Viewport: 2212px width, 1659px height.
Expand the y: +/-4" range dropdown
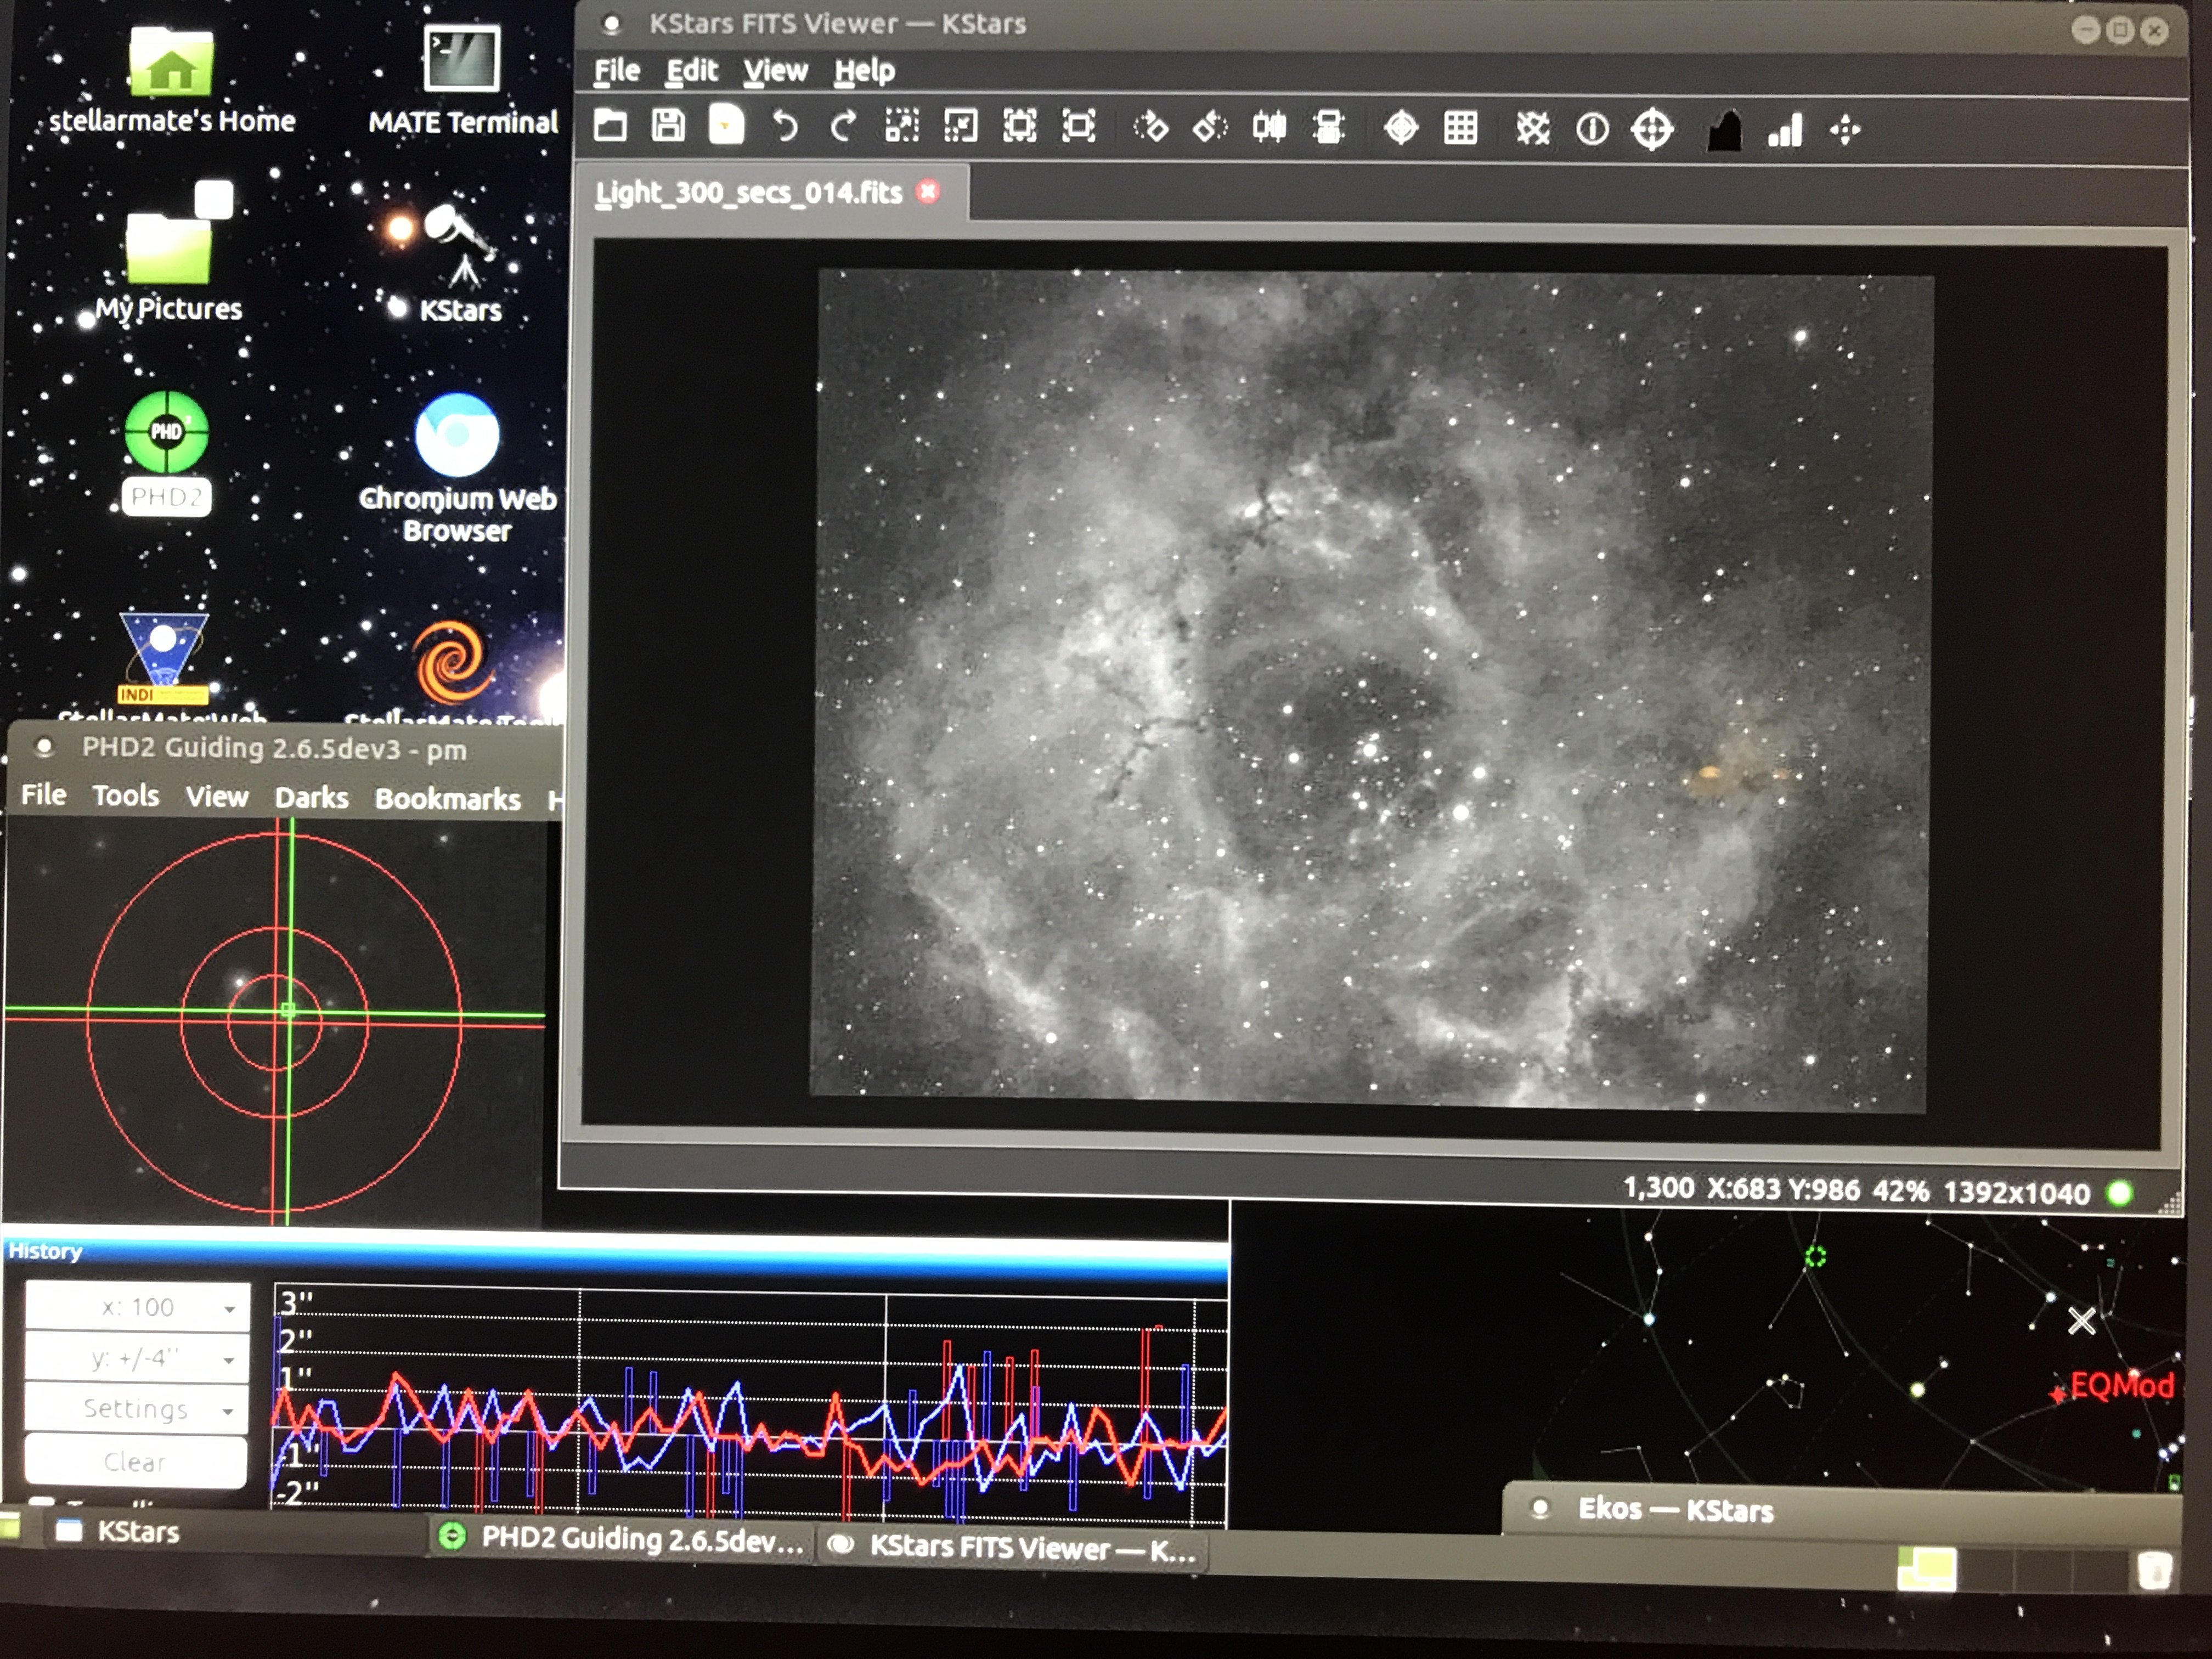tap(137, 1358)
